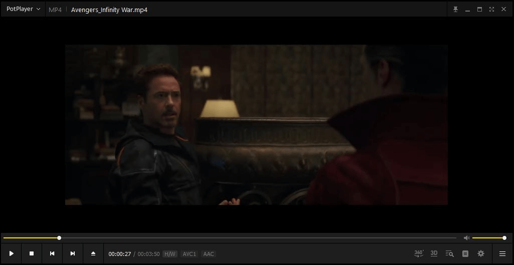This screenshot has width=514, height=265.
Task: Toggle 3D video mode
Action: coord(434,253)
